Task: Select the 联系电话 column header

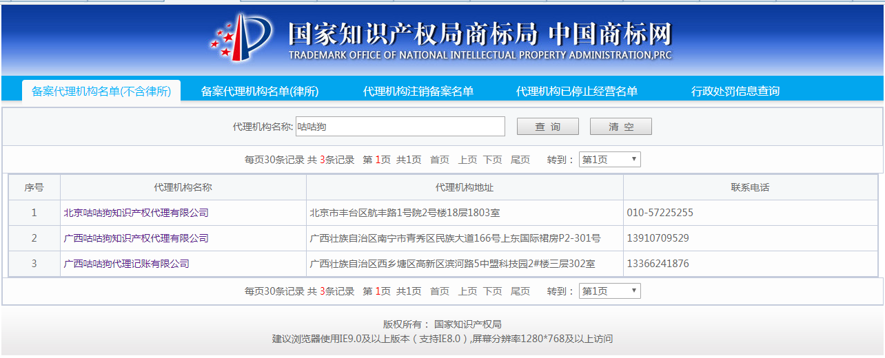Action: pyautogui.click(x=750, y=187)
